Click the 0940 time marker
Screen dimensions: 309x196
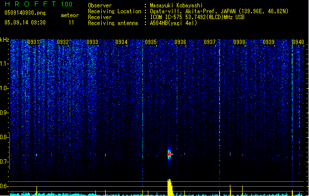point(298,42)
